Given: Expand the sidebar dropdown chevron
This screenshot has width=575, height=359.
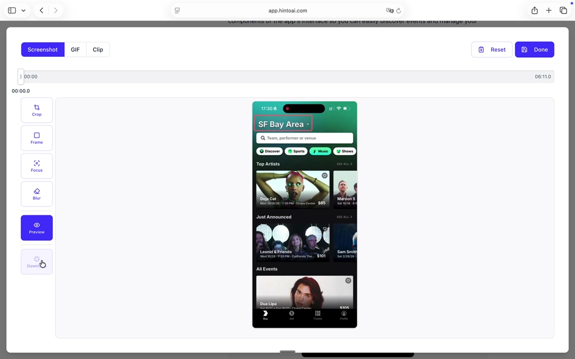Looking at the screenshot, I should 23,10.
